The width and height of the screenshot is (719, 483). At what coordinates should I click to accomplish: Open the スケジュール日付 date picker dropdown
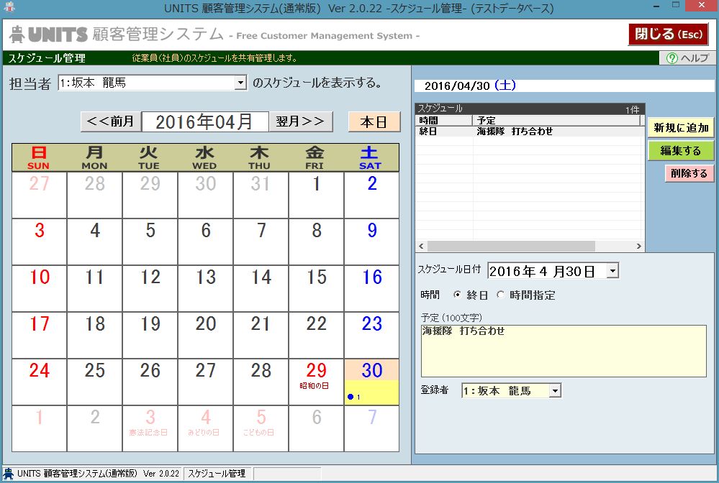pos(612,271)
